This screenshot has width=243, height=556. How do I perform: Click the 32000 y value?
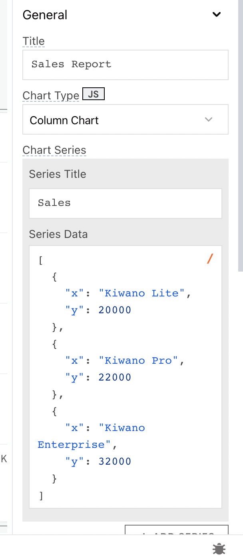[115, 461]
